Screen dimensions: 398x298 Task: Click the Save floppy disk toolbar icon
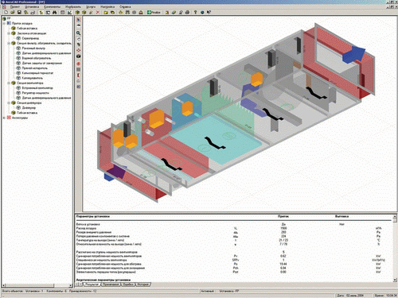[19, 12]
